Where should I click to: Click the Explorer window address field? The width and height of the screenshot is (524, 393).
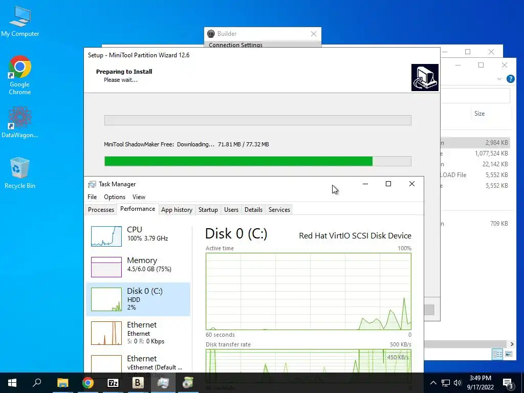point(475,96)
